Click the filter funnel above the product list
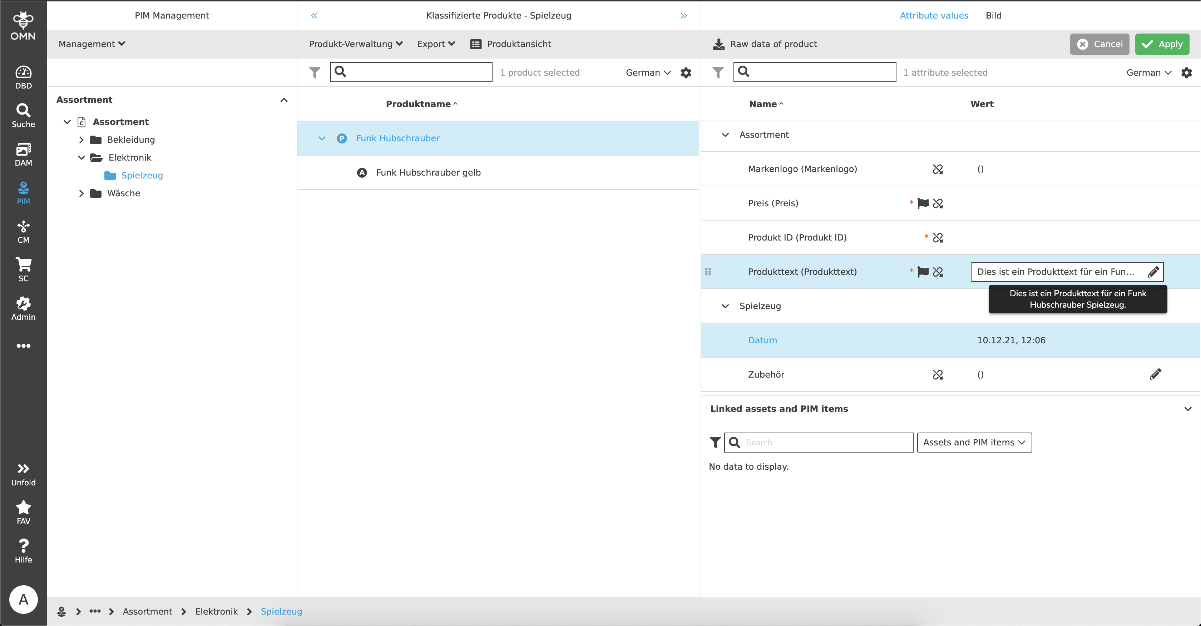The image size is (1201, 626). pyautogui.click(x=315, y=72)
